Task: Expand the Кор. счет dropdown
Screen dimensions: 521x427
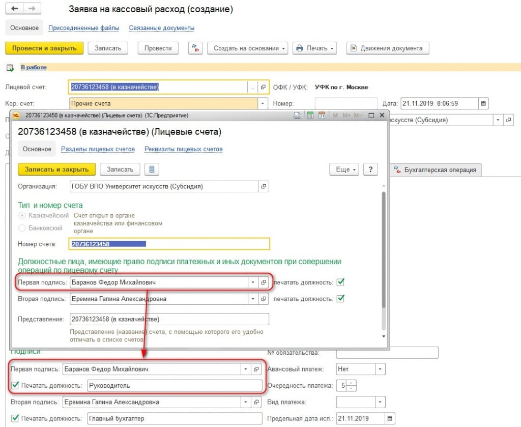Action: (263, 103)
